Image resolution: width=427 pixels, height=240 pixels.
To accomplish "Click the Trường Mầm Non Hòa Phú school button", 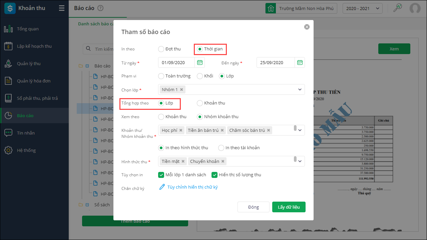I will click(x=301, y=8).
